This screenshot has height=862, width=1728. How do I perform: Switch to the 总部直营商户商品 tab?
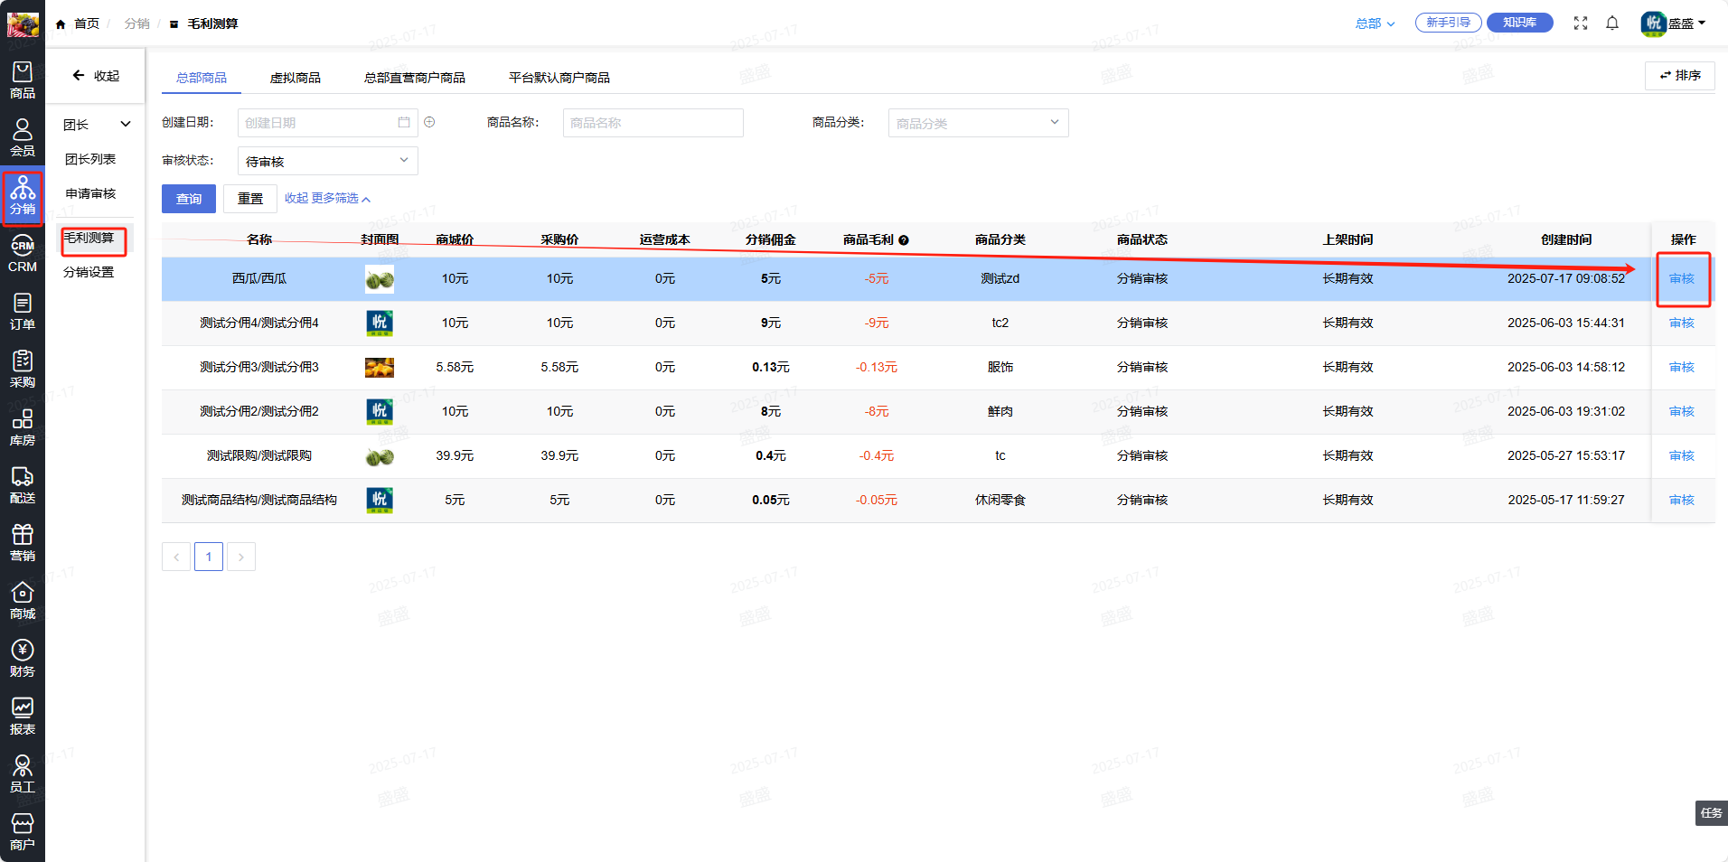[415, 78]
